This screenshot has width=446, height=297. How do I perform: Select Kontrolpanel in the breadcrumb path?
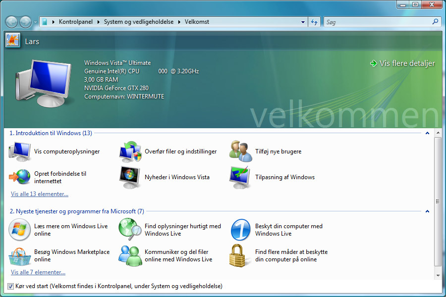click(x=76, y=22)
